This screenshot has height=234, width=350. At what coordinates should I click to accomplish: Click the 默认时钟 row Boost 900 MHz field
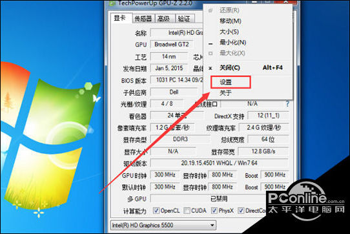coord(275,187)
